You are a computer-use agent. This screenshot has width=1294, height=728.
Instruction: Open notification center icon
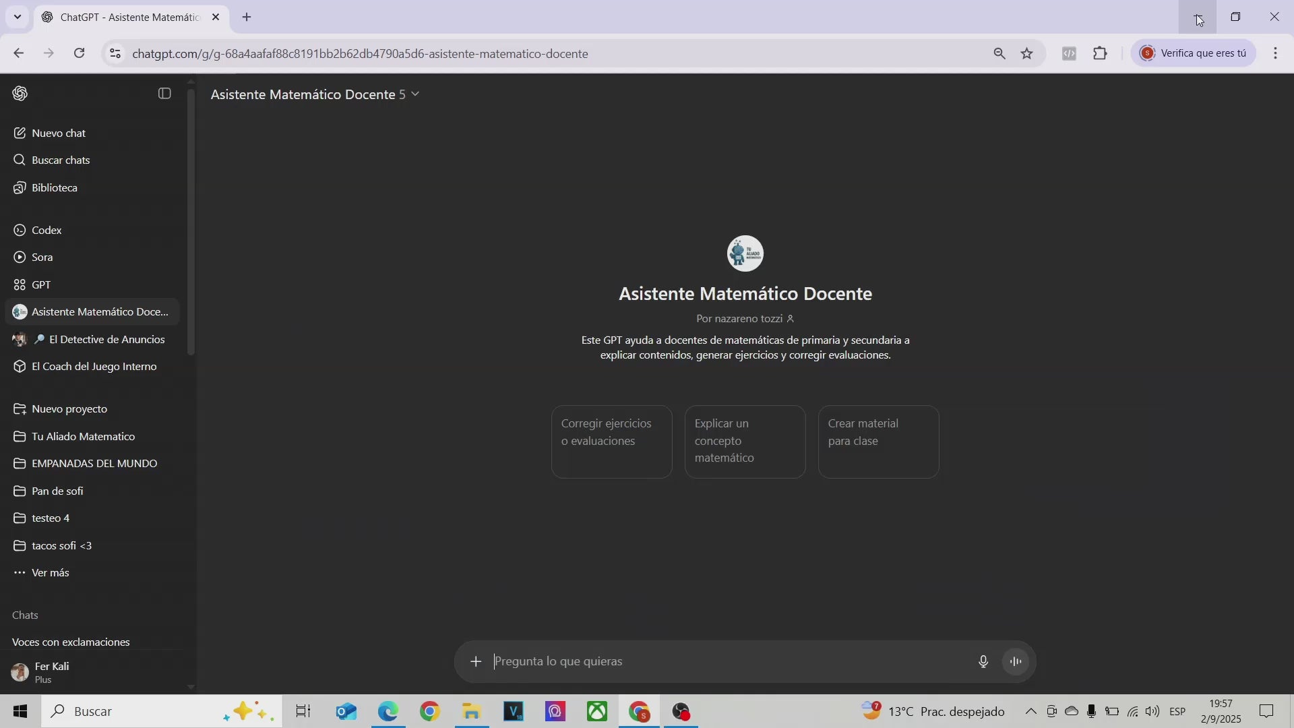pyautogui.click(x=1267, y=712)
